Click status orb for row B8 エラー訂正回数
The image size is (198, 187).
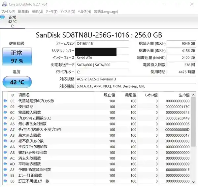5,175
